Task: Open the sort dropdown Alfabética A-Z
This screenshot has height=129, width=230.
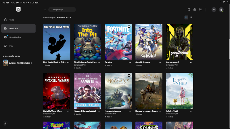Action: pyautogui.click(x=64, y=17)
